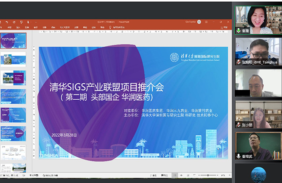Toggle the Comments pane button in status bar
Image resolution: width=282 pixels, height=183 pixels.
[164, 175]
